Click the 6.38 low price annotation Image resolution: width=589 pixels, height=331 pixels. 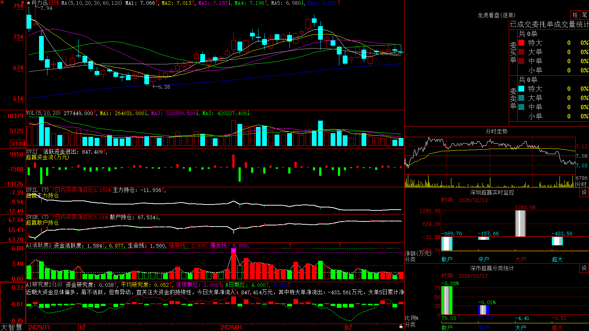(164, 87)
